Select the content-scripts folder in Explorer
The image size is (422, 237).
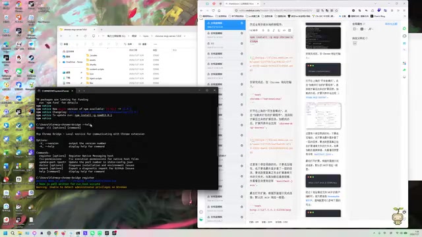[95, 69]
